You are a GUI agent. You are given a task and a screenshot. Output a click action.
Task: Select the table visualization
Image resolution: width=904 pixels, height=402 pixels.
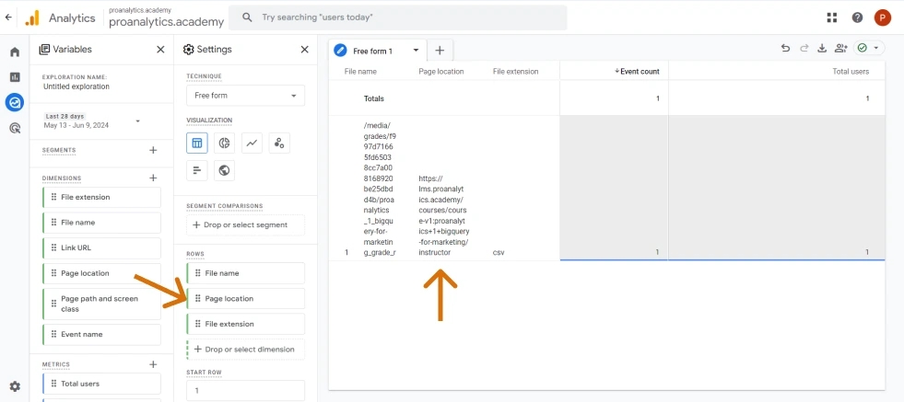[197, 143]
